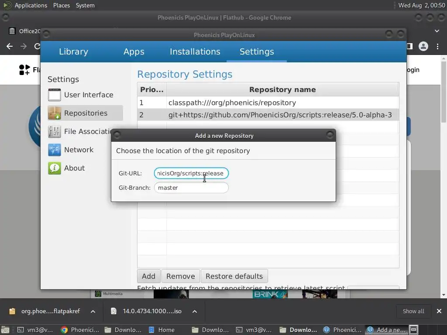Click the Priority column header
This screenshot has height=335, width=447.
[152, 89]
